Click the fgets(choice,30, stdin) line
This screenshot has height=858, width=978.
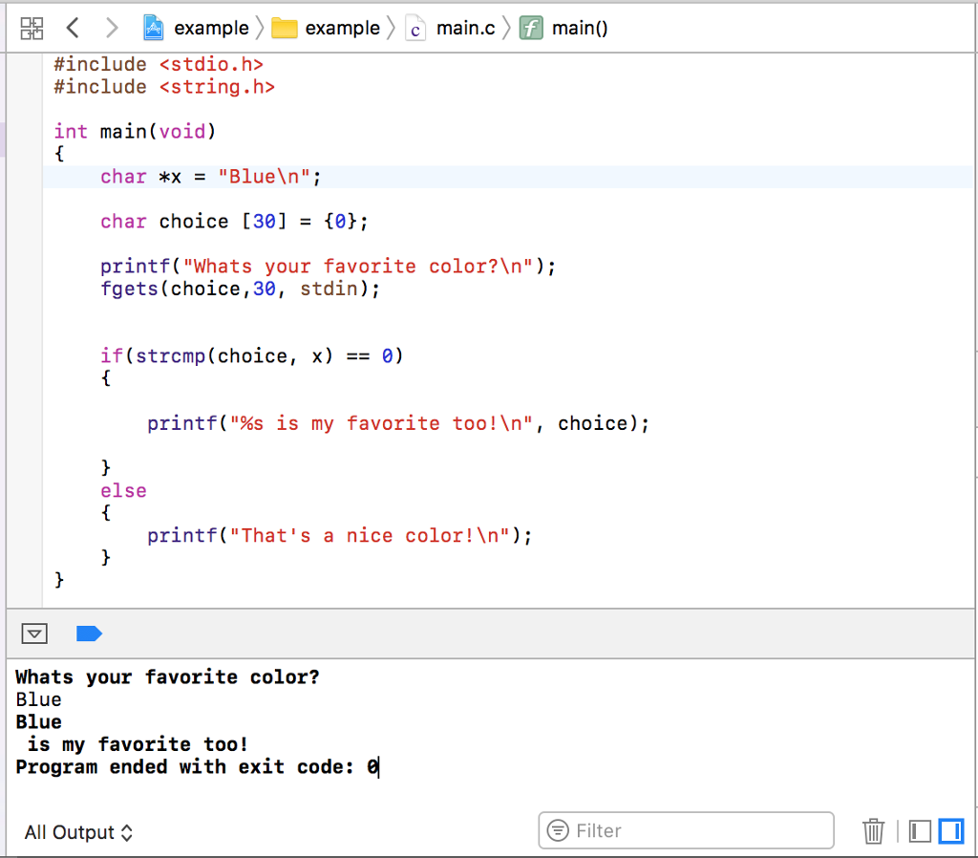click(x=240, y=289)
